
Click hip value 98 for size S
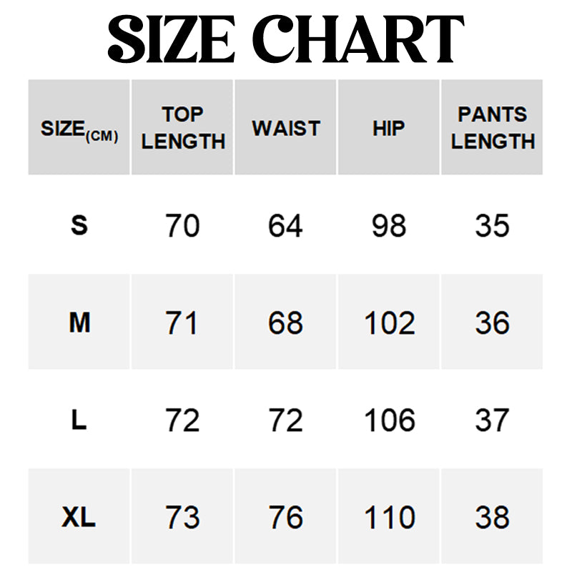pos(389,226)
